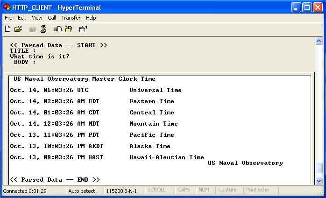
Task: Click the vertical scrollbar thumb
Action: (319, 169)
